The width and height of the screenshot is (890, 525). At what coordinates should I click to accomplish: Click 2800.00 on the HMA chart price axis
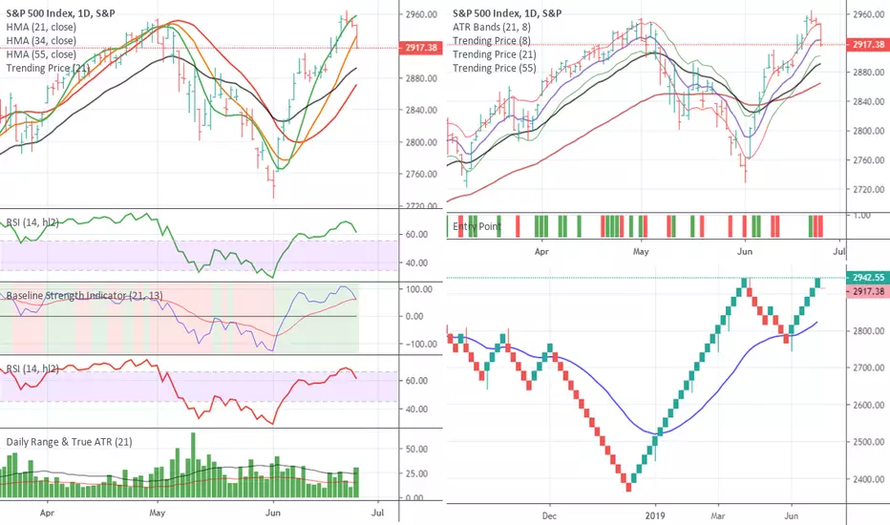tap(420, 142)
